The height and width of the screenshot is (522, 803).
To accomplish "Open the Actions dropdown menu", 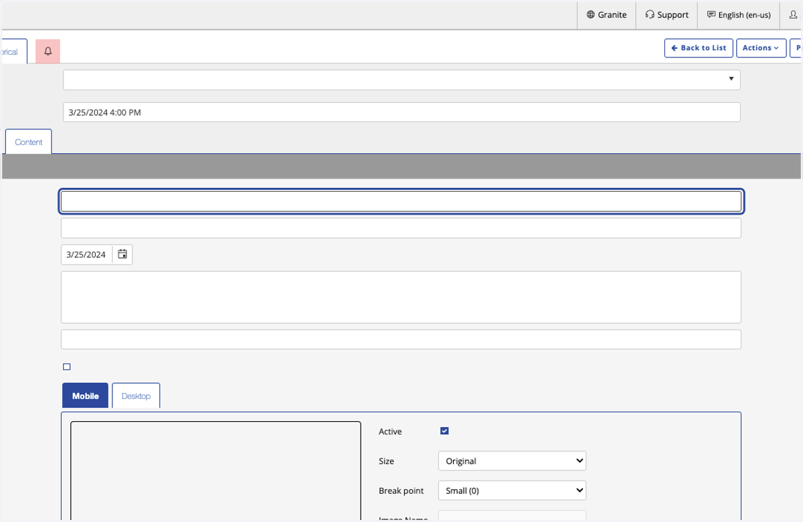I will pos(761,48).
